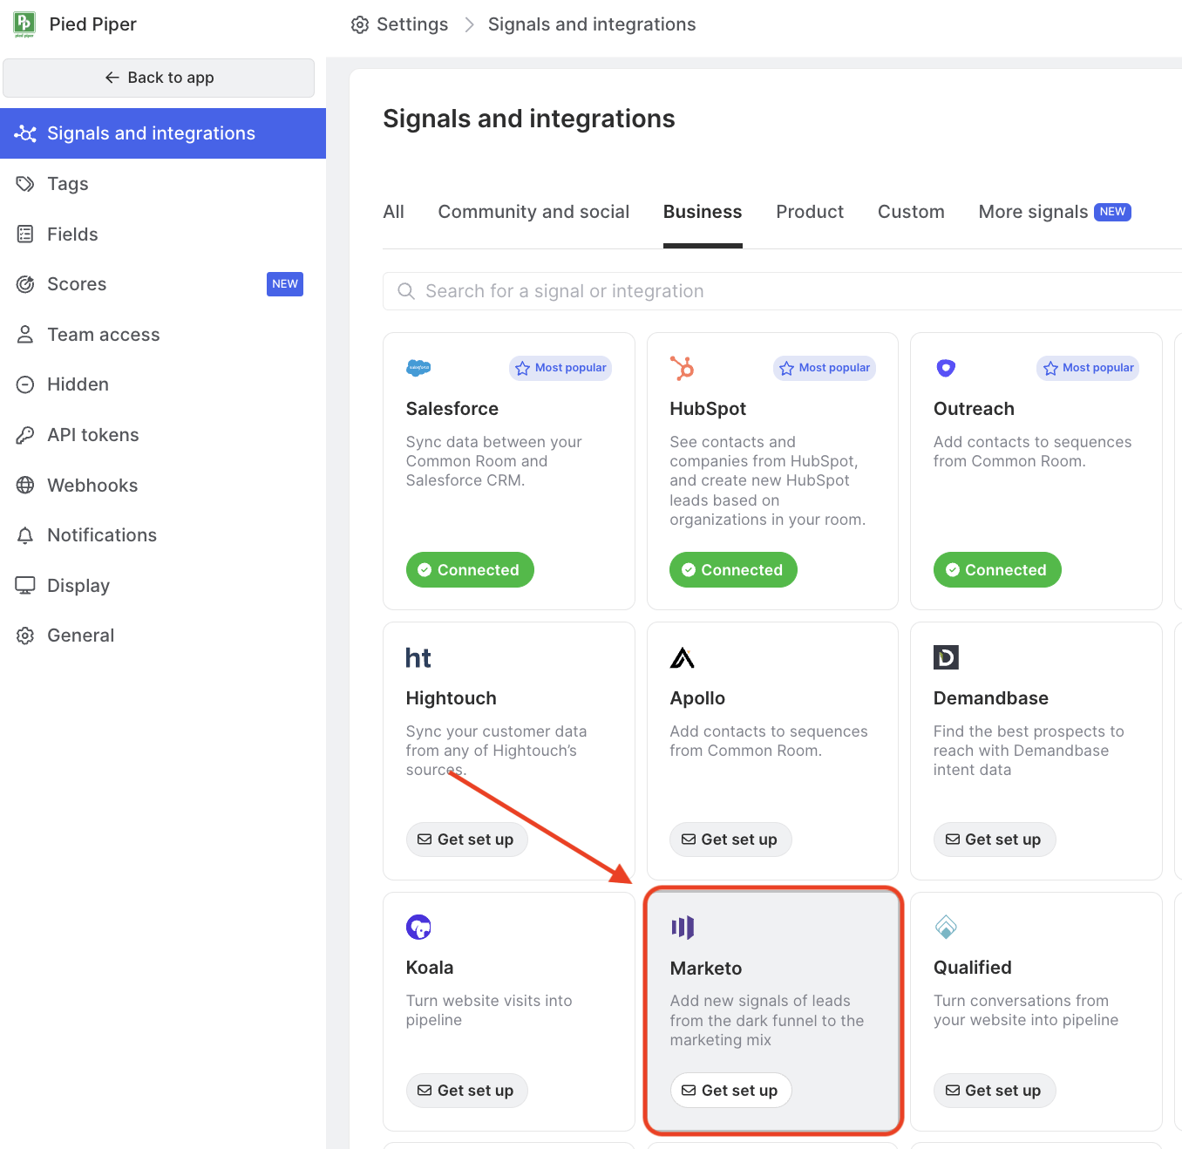Open the More signals tab
1182x1149 pixels.
click(1055, 212)
